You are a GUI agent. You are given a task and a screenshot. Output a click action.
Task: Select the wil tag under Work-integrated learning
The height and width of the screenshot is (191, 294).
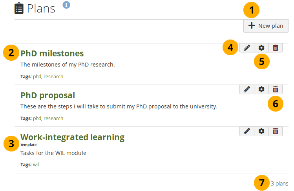point(36,164)
